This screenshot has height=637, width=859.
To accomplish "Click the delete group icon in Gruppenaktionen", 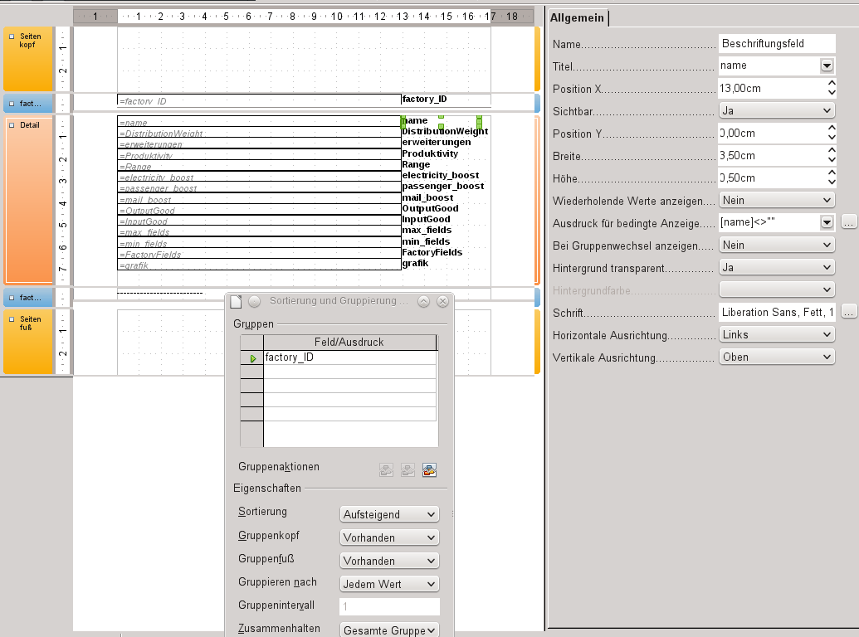I will pyautogui.click(x=430, y=470).
